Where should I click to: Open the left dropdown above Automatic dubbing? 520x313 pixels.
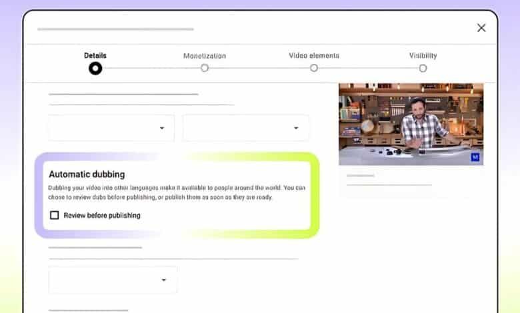pyautogui.click(x=111, y=128)
